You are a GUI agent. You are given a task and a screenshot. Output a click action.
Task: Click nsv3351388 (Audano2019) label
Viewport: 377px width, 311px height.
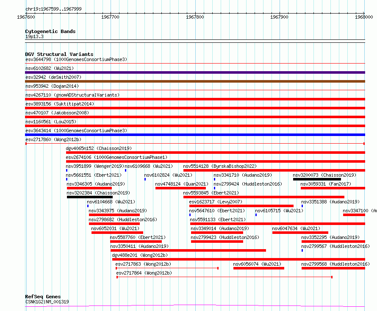(330, 202)
